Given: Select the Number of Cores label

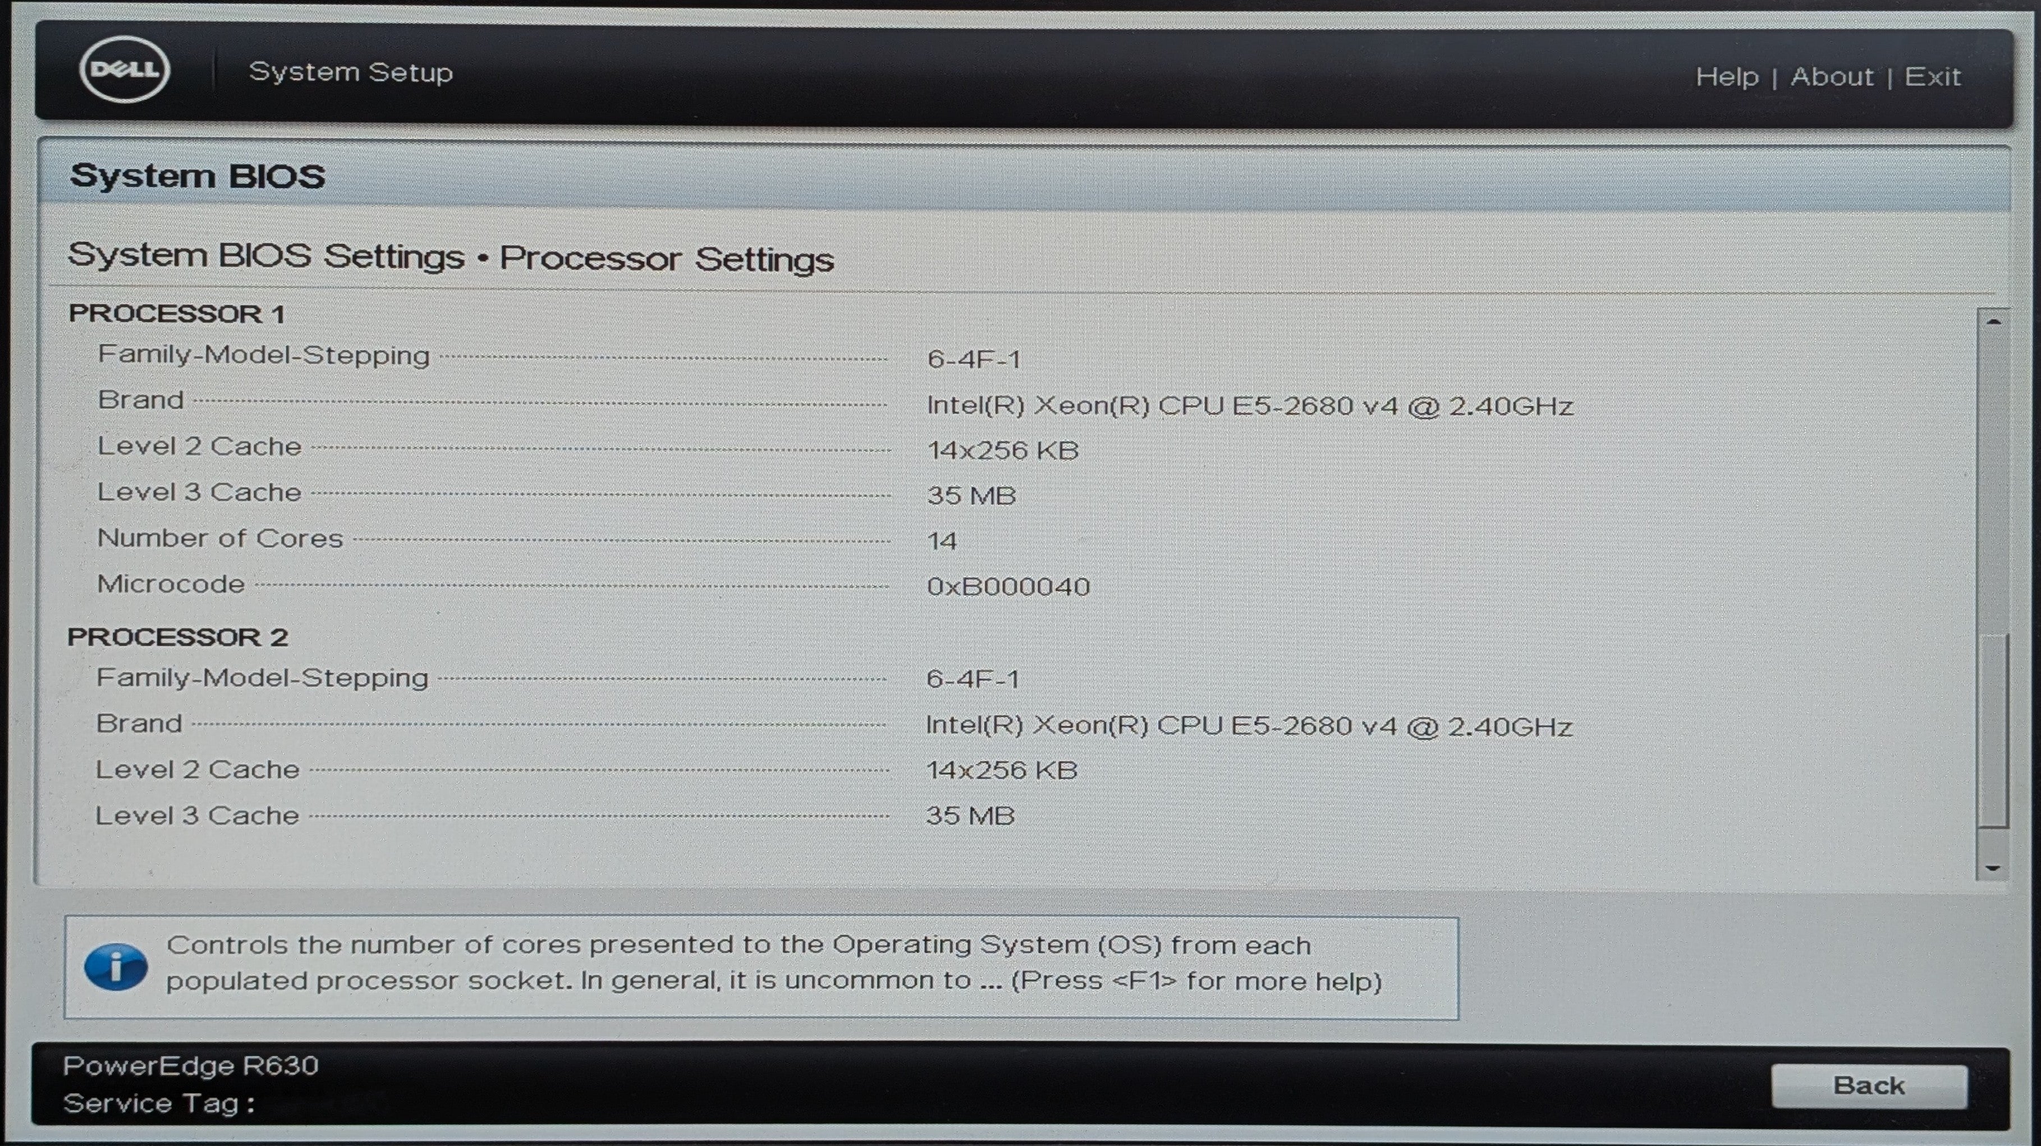Looking at the screenshot, I should click(x=221, y=539).
